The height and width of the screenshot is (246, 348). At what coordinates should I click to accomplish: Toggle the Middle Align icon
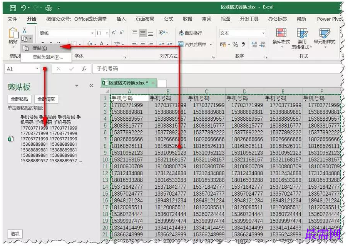coord(143,33)
